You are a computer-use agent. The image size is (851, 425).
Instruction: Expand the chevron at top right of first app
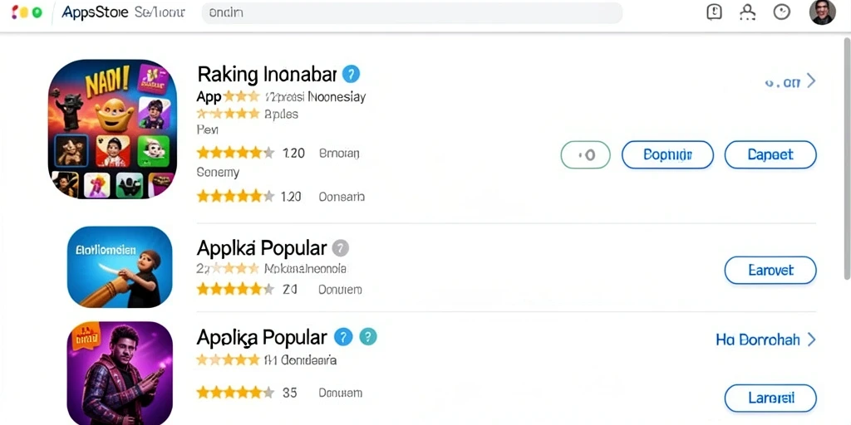coord(811,81)
